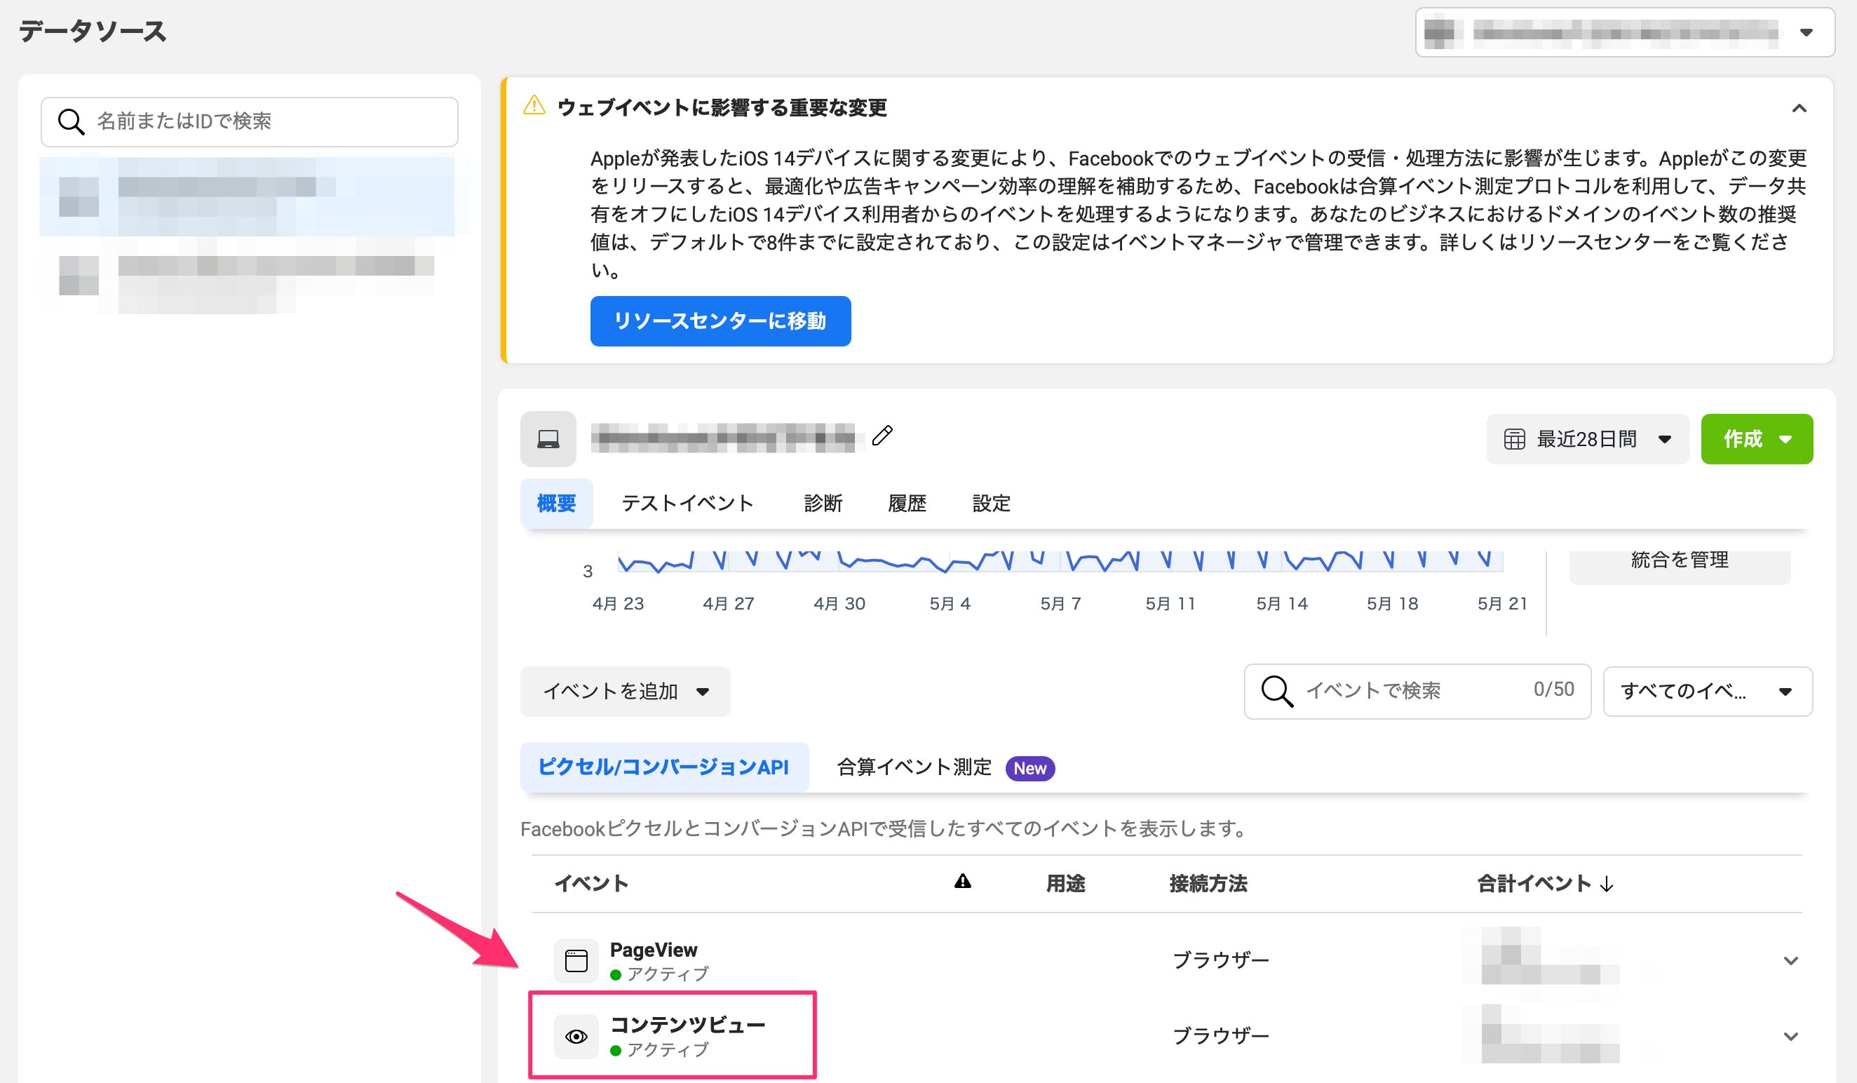Click the 名前またはIDで検索 search field
This screenshot has width=1857, height=1083.
250,121
